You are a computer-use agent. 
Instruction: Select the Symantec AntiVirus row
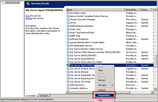point(110,88)
